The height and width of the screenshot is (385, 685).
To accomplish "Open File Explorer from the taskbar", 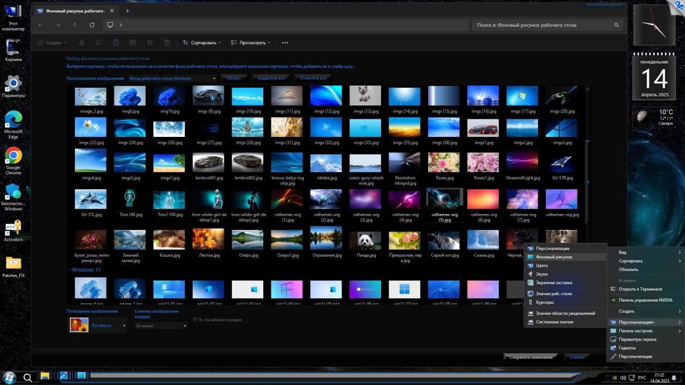I will [45, 376].
